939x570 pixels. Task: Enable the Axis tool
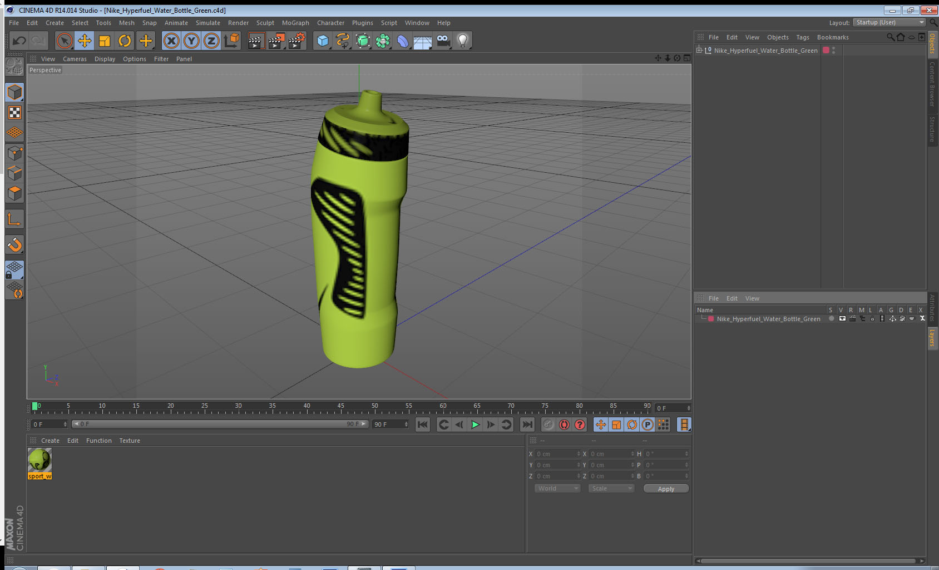(14, 219)
